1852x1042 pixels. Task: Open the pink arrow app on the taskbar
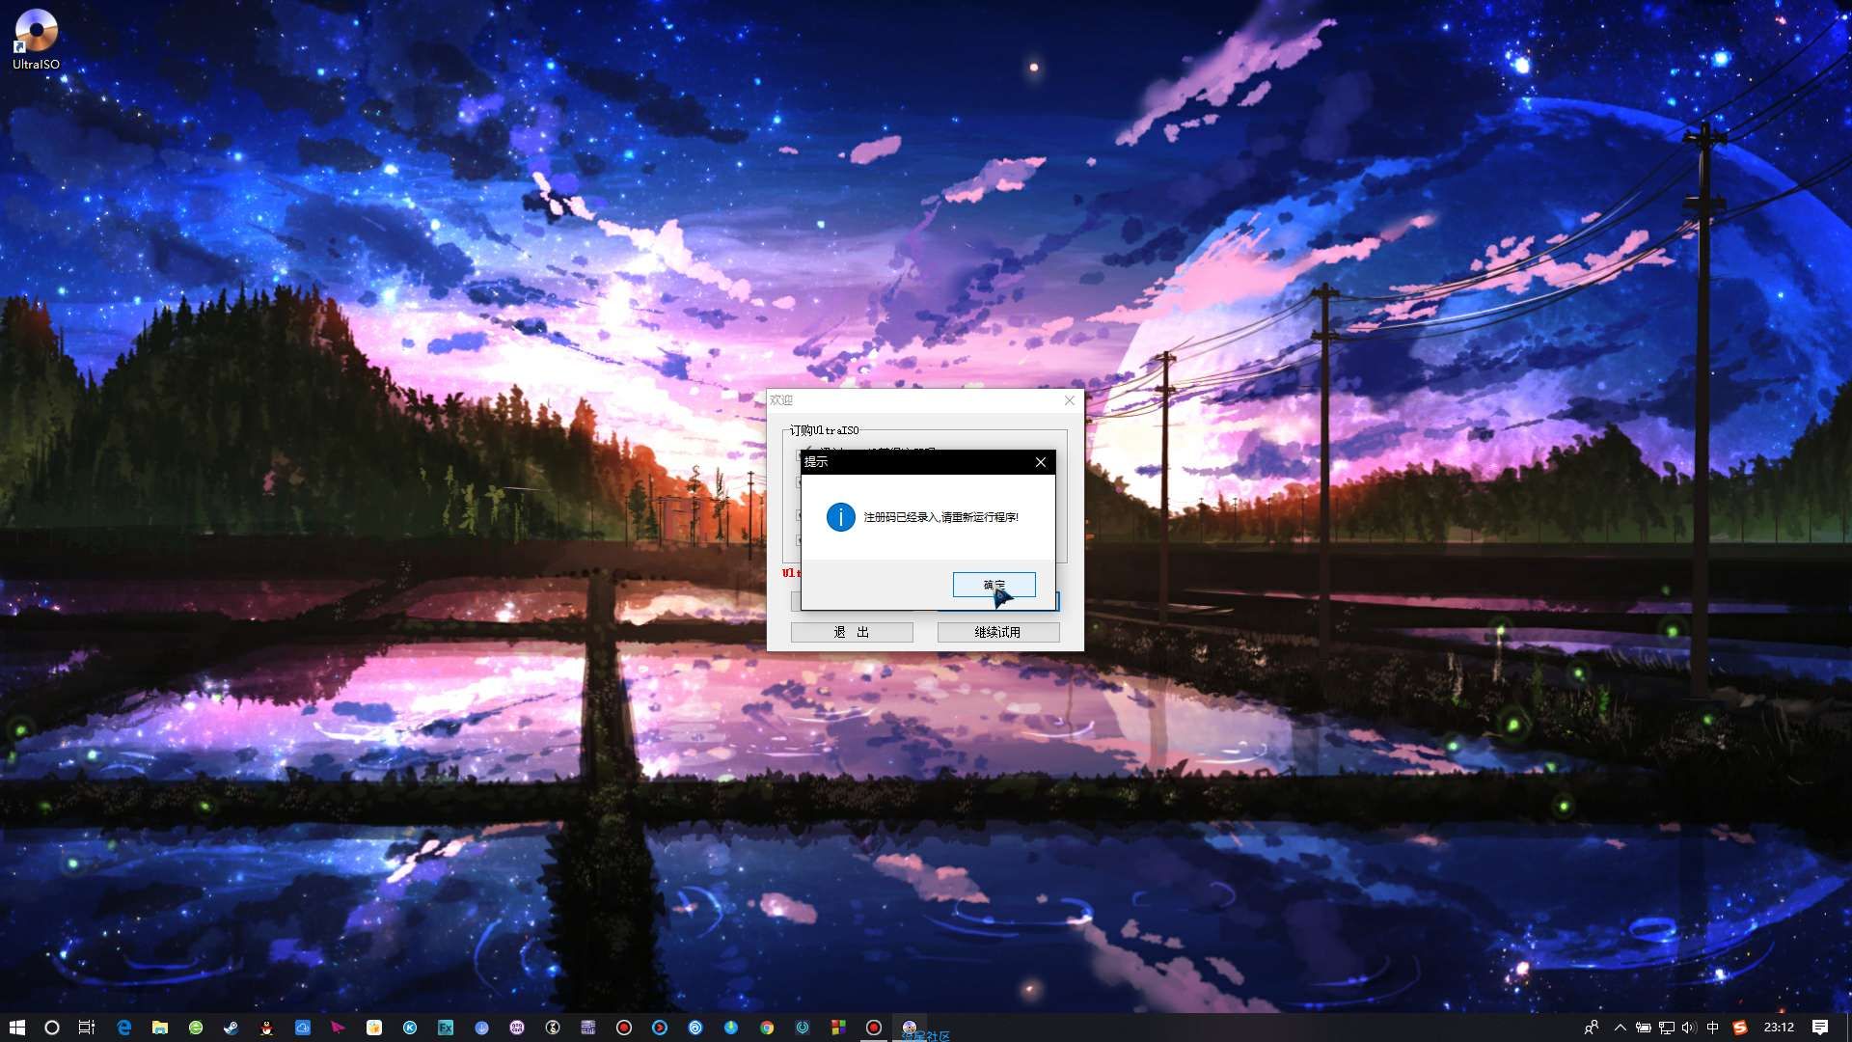point(338,1028)
